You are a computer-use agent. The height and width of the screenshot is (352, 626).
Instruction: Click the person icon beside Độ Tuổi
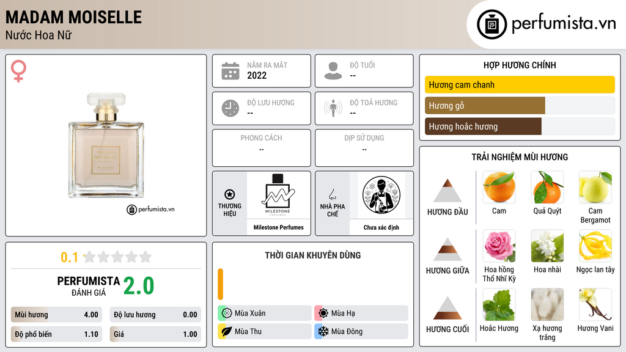[333, 71]
